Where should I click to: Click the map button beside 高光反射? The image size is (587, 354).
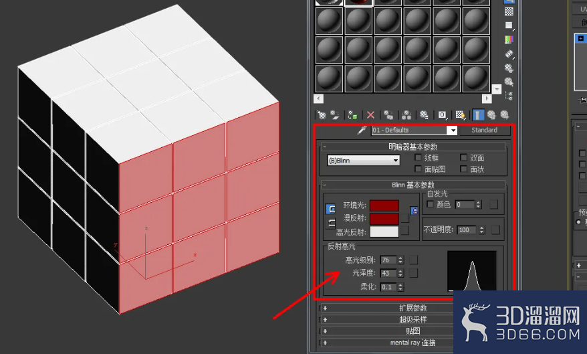tap(405, 232)
